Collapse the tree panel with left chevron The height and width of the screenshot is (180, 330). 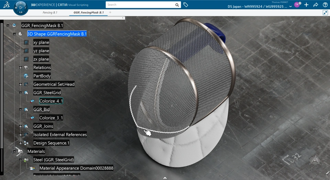pyautogui.click(x=123, y=18)
